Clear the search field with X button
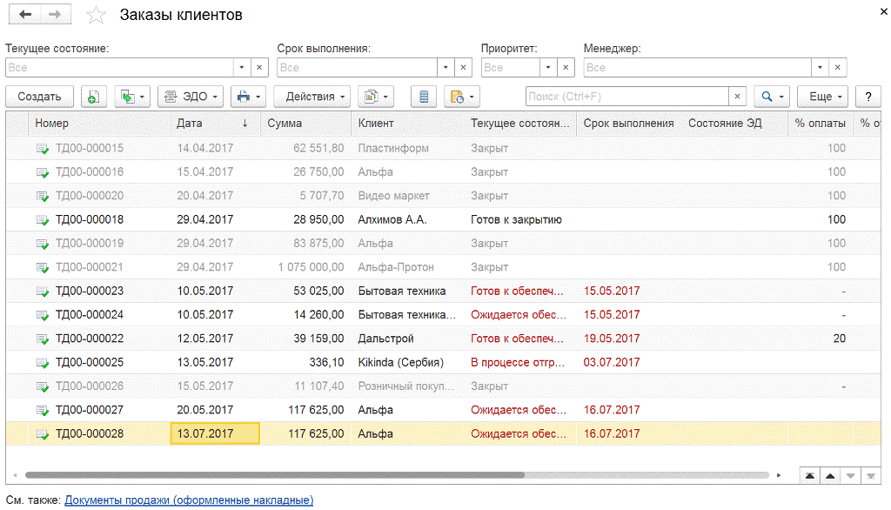This screenshot has height=510, width=891. pos(738,97)
